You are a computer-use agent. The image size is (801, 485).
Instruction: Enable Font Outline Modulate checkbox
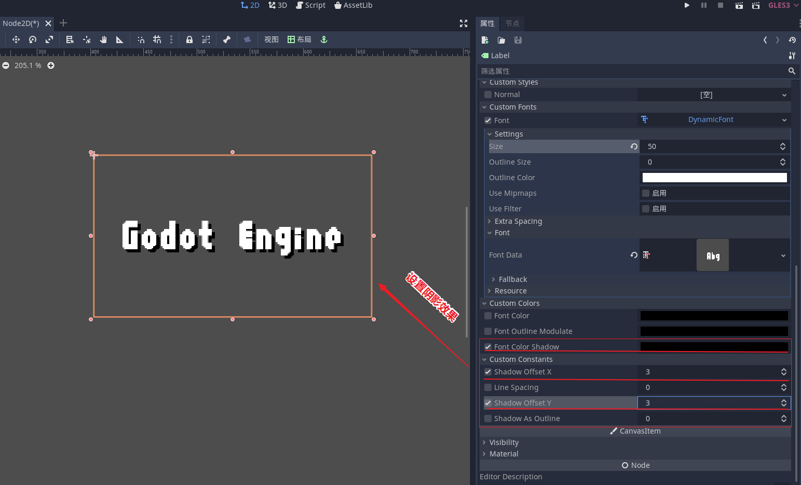coord(488,331)
